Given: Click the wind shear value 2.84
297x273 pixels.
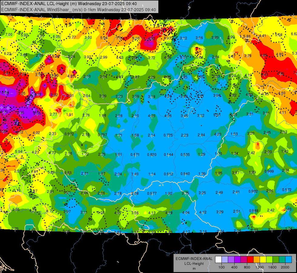Looking at the screenshot, I should tap(201, 135).
